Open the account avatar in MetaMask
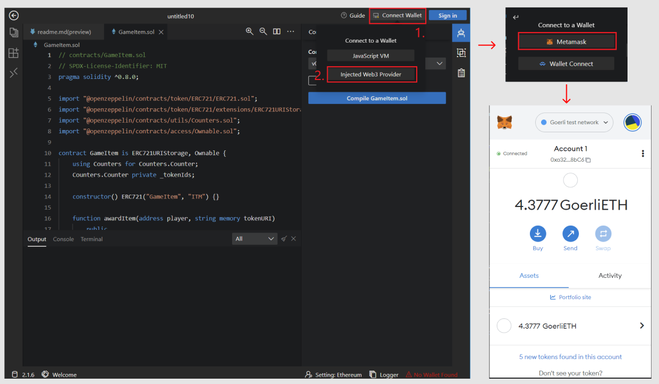The height and width of the screenshot is (384, 659). (632, 122)
